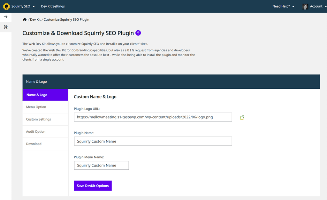
Task: Switch to the Download tab
Action: coord(45,144)
